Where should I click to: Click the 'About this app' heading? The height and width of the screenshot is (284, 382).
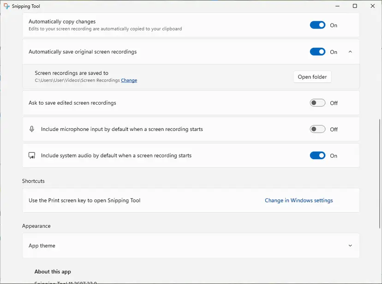(x=53, y=272)
